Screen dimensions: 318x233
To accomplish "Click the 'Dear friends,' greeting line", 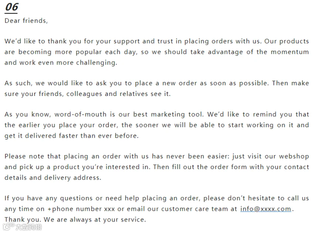I will point(26,21).
